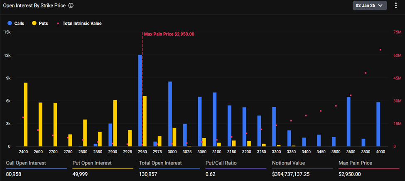Click the Put/Call Ratio summary
Viewport: 405px width, 181px height.
(x=221, y=163)
